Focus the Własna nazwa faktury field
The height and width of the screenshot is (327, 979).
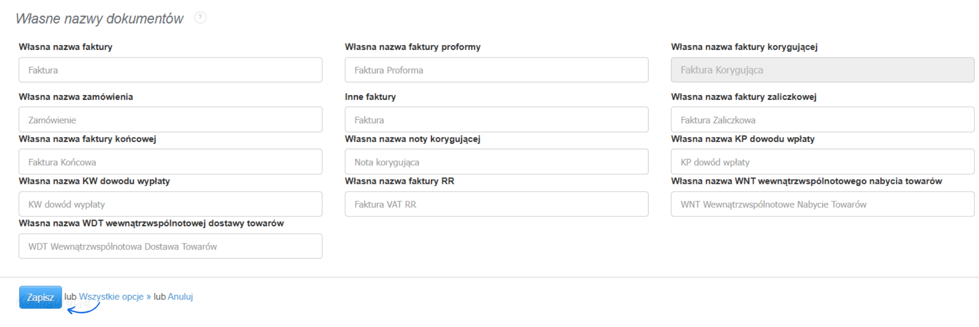(x=170, y=70)
